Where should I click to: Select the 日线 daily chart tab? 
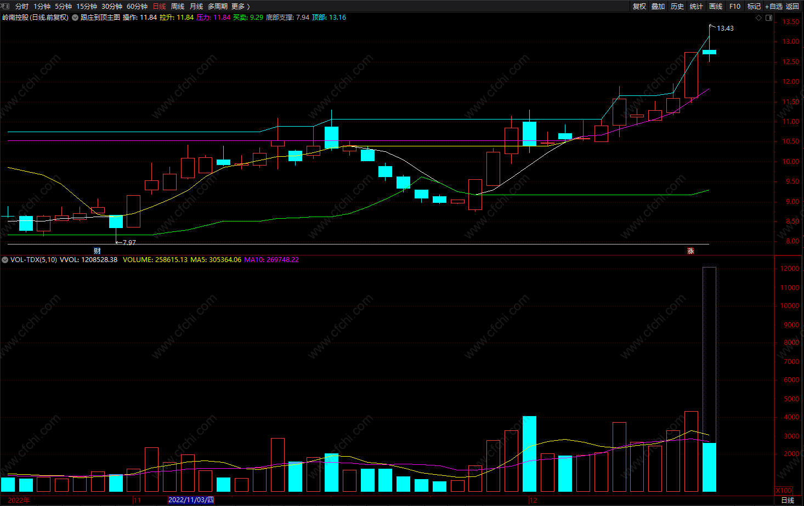click(x=159, y=7)
